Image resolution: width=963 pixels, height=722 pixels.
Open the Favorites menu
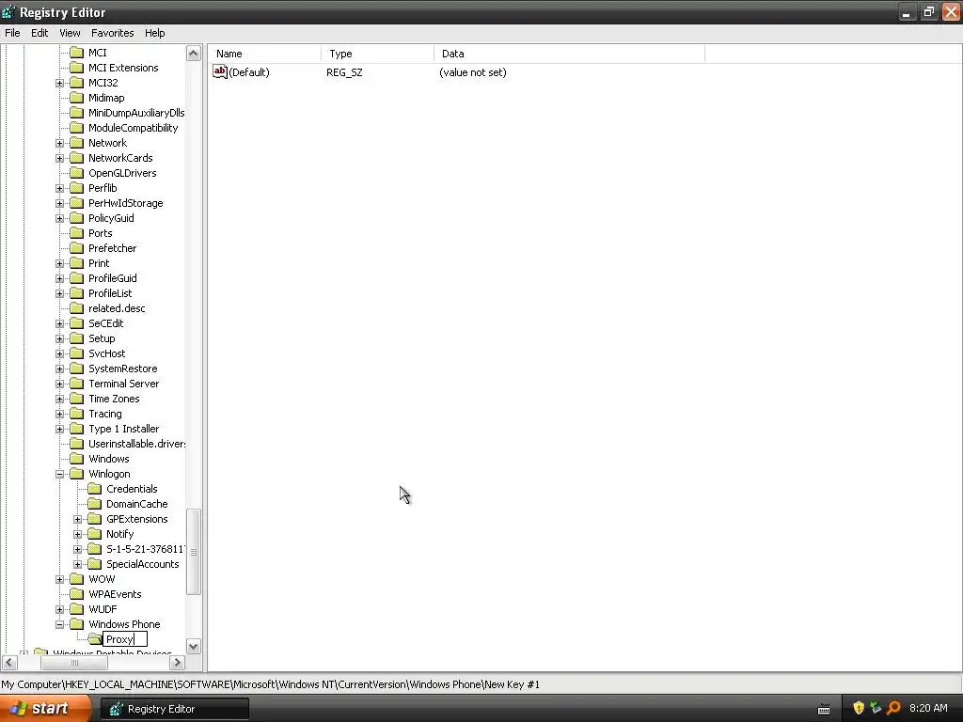tap(113, 33)
